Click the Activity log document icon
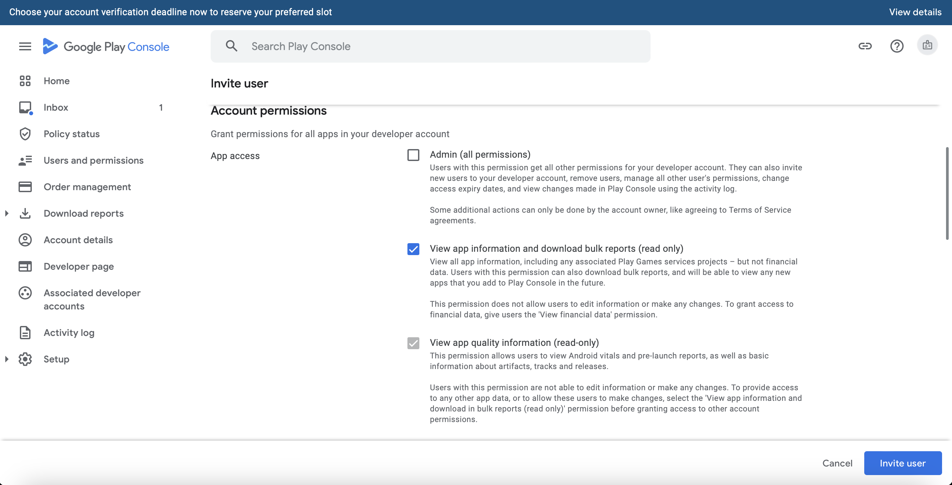The height and width of the screenshot is (485, 952). click(25, 333)
